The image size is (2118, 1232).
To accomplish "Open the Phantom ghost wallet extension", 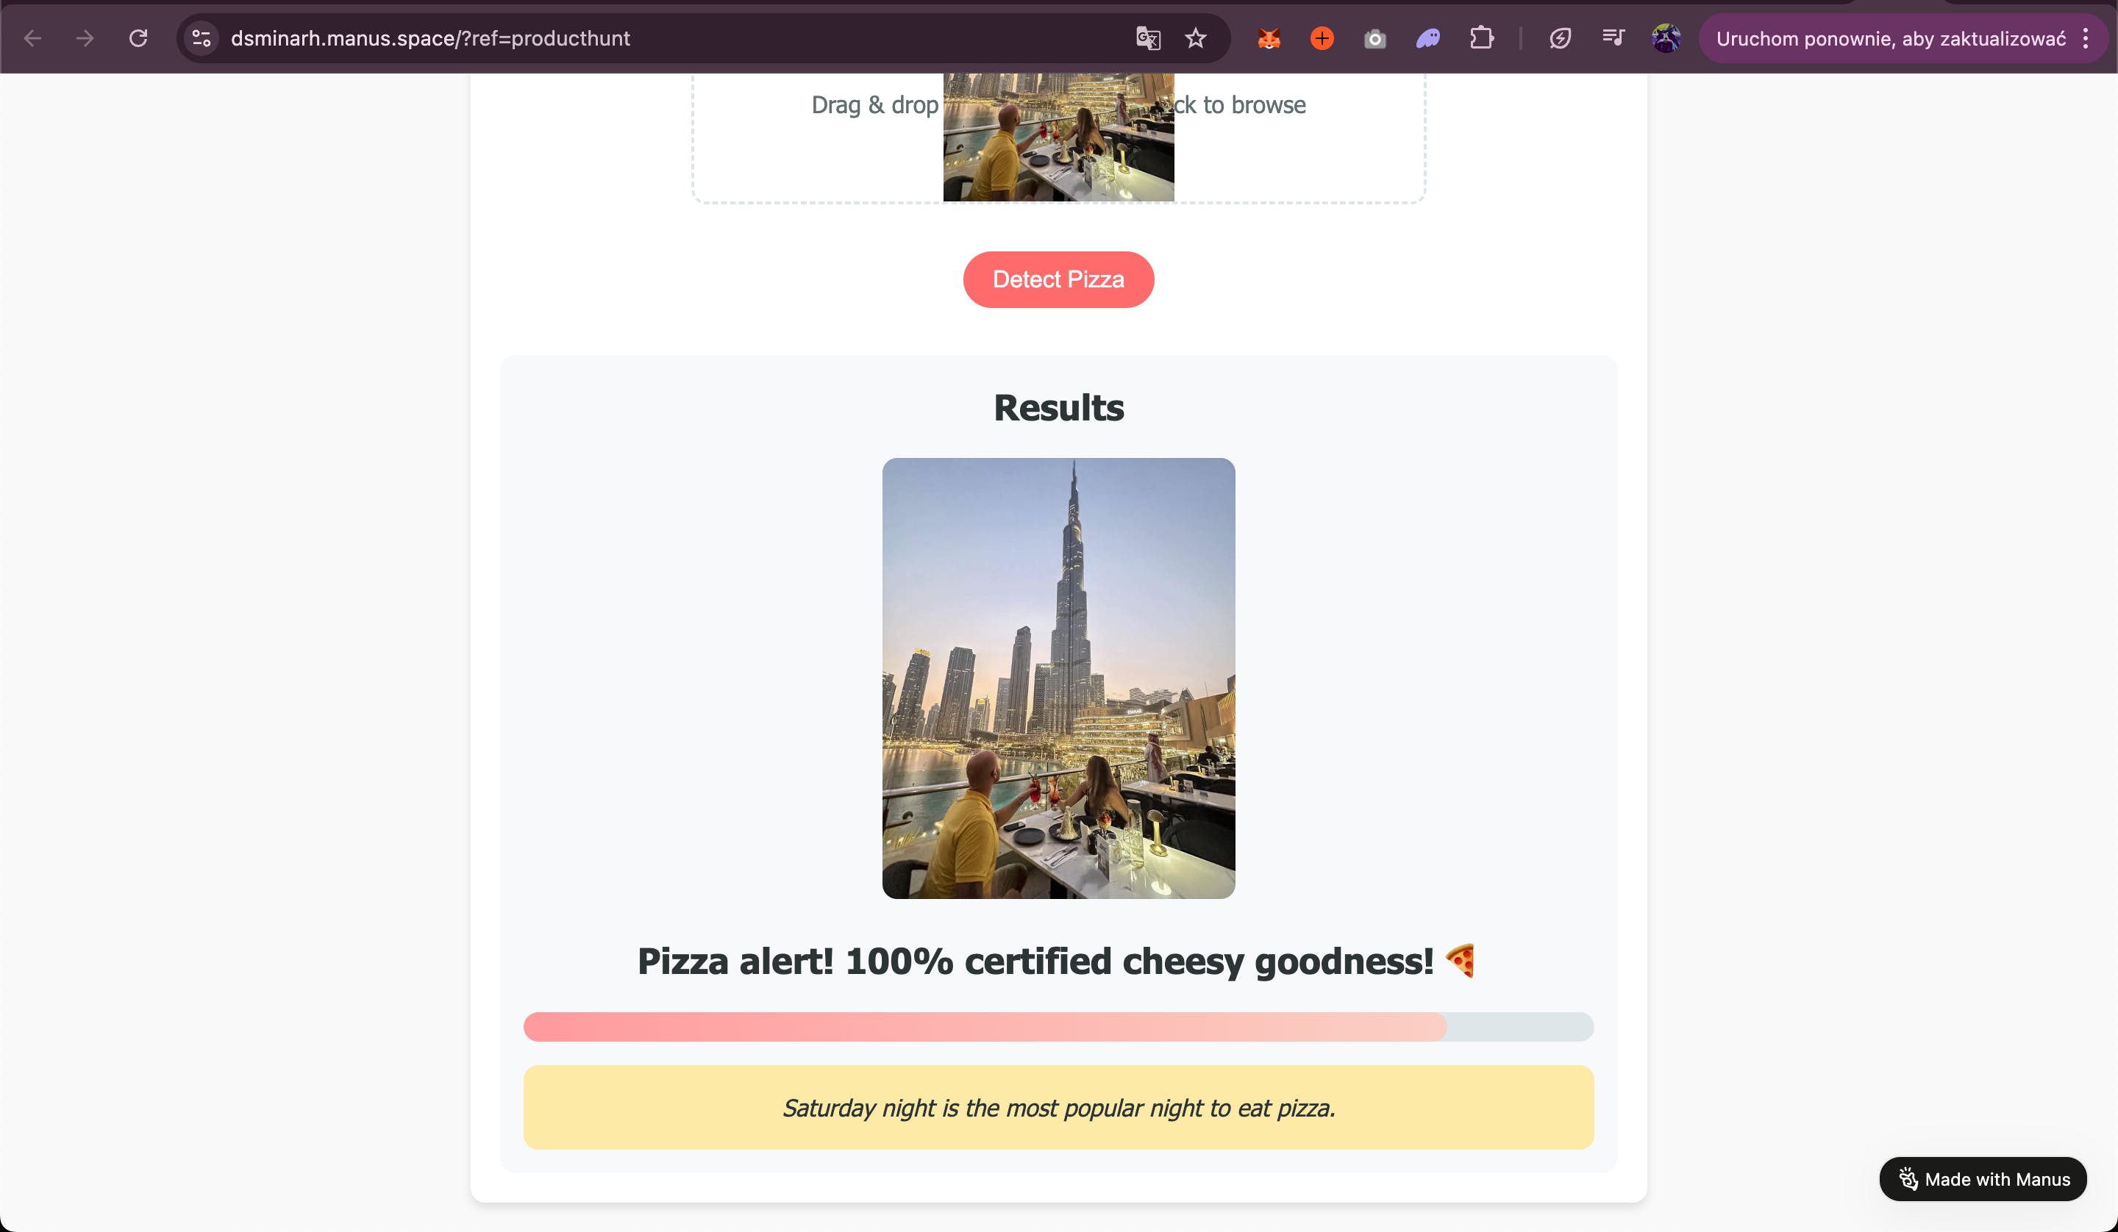I will pyautogui.click(x=1428, y=39).
